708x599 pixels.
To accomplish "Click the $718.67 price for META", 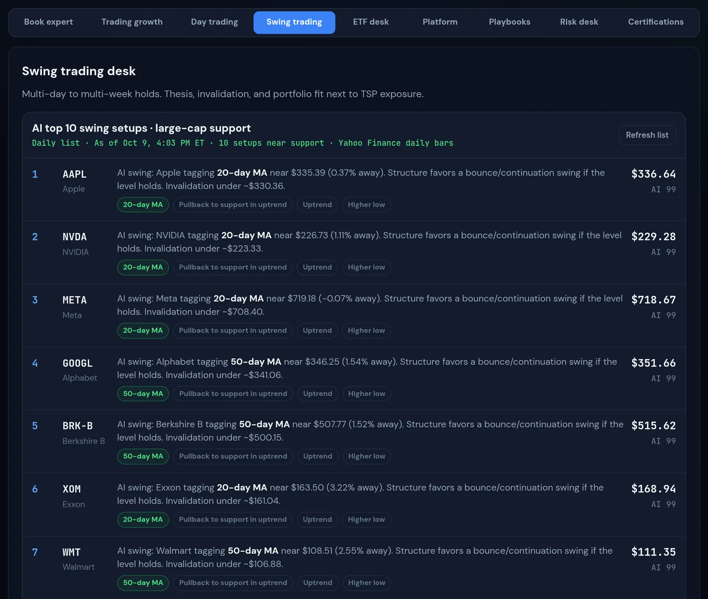I will [654, 300].
